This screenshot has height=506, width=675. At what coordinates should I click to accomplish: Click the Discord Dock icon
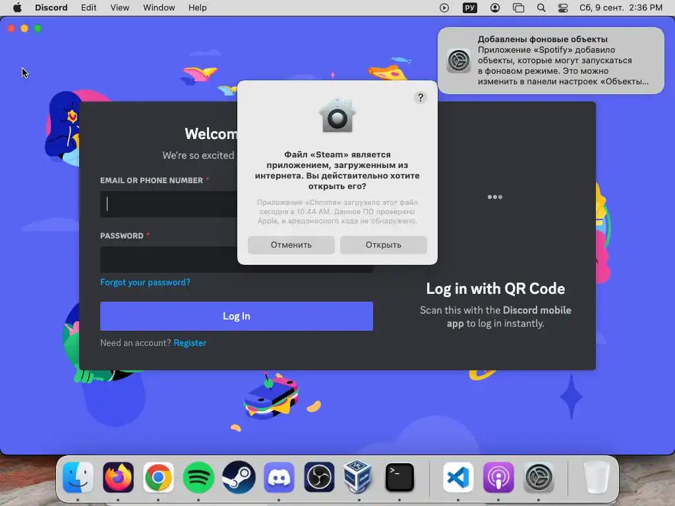(279, 478)
